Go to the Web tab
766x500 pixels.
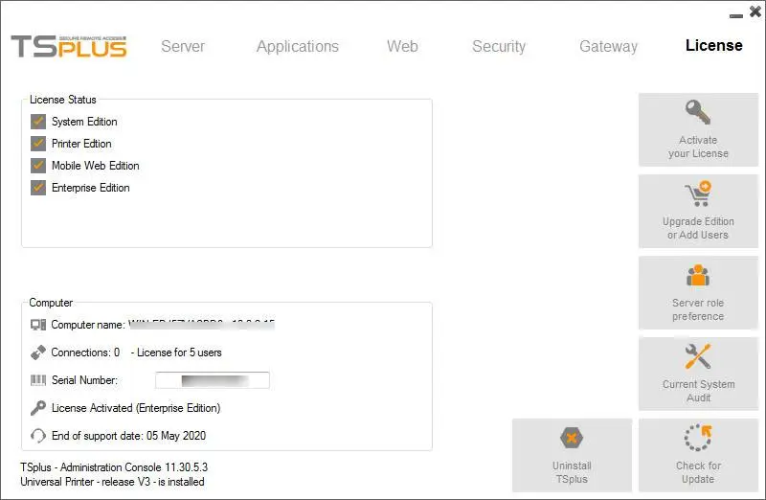[402, 46]
